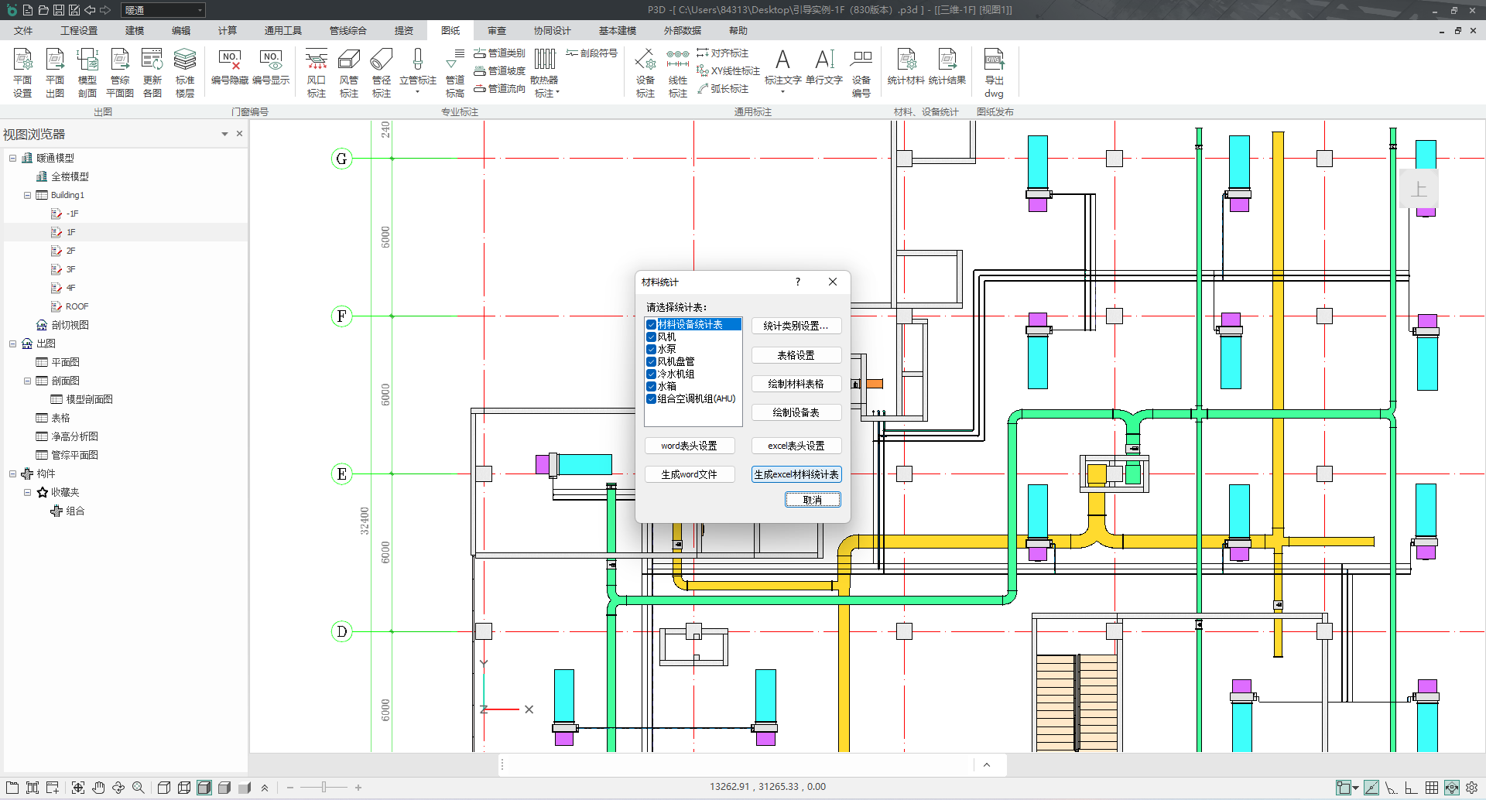Image resolution: width=1486 pixels, height=800 pixels.
Task: Click the zoom slider in the status bar
Action: (x=324, y=788)
